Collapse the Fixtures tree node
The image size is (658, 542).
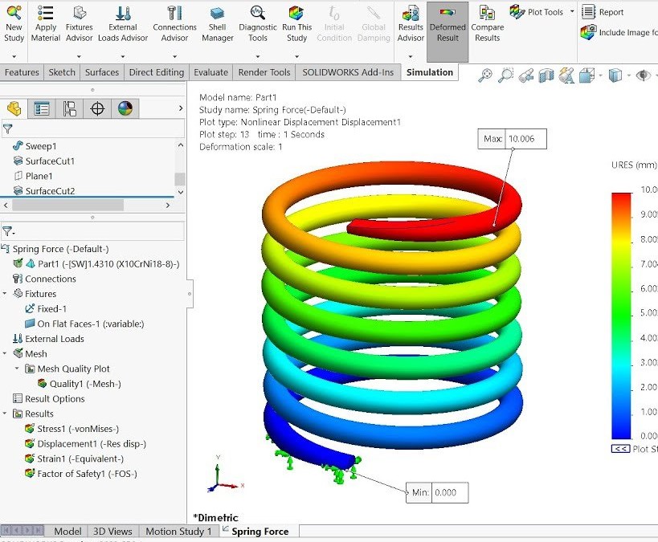[x=5, y=294]
